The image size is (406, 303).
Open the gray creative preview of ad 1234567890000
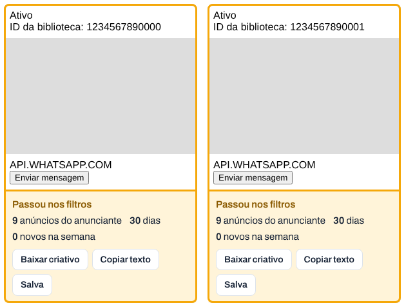101,96
